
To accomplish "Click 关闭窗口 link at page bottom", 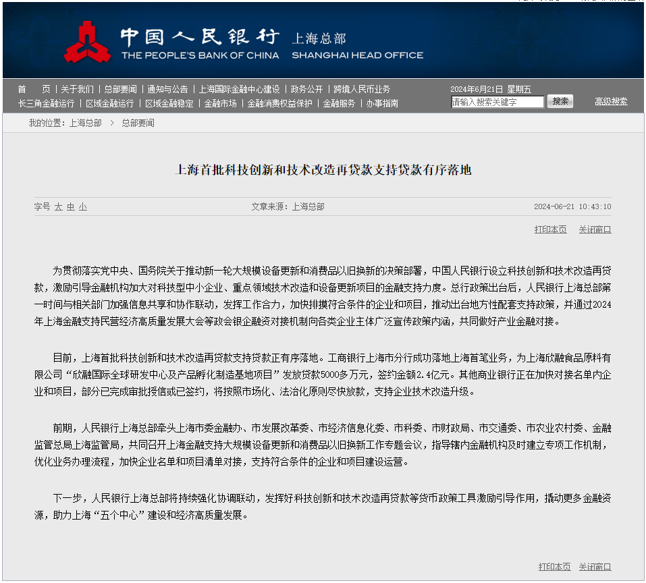I will (595, 567).
